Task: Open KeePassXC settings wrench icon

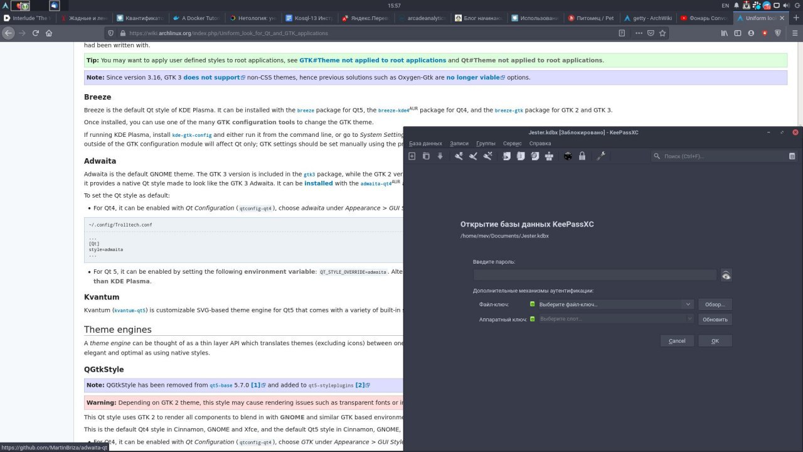Action: (600, 156)
